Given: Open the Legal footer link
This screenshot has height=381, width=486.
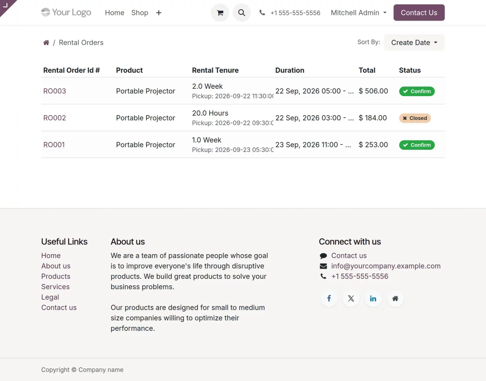Looking at the screenshot, I should tap(50, 297).
